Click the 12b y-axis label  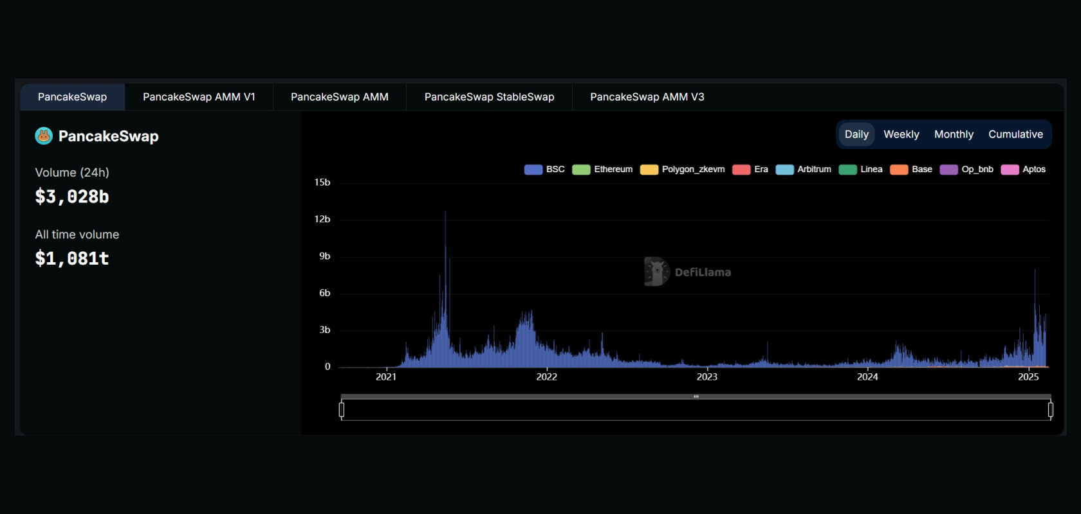point(322,219)
